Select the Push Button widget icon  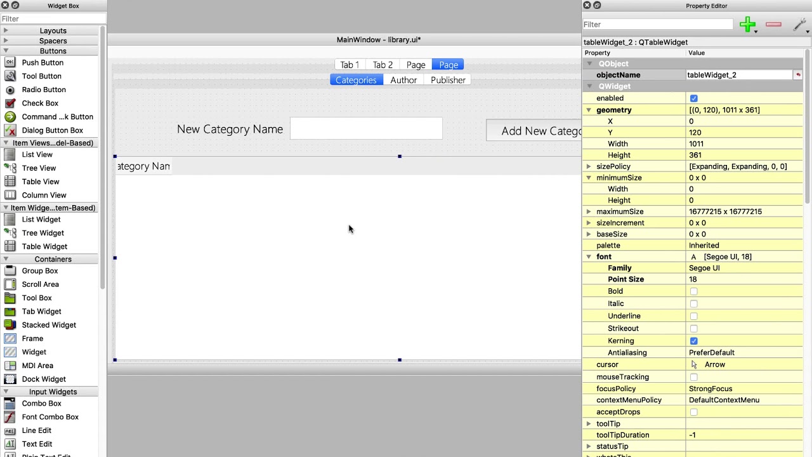(x=10, y=63)
